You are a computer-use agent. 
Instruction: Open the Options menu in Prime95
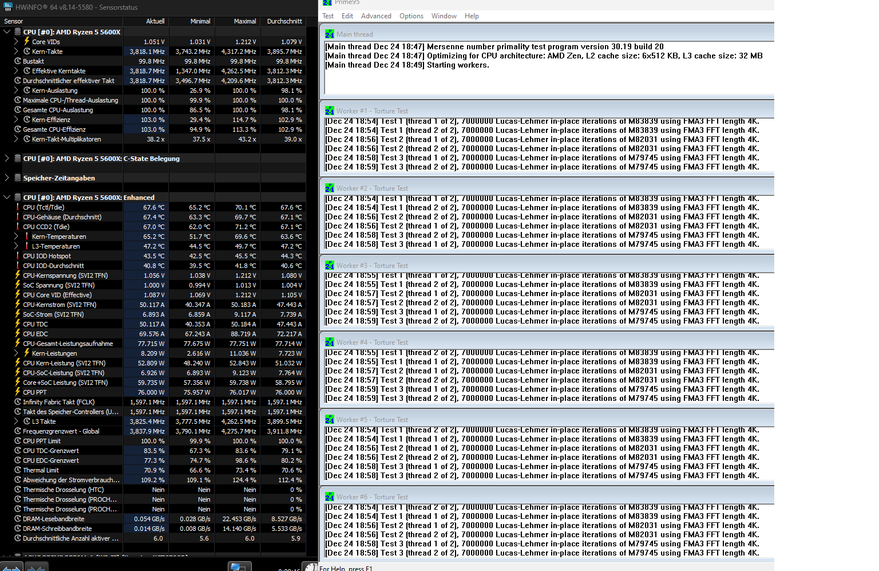(x=411, y=16)
